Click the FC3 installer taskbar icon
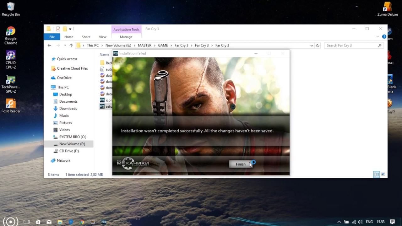402x226 pixels. 104,222
